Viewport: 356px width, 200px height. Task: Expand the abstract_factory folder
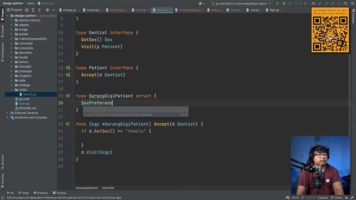[x=11, y=20]
